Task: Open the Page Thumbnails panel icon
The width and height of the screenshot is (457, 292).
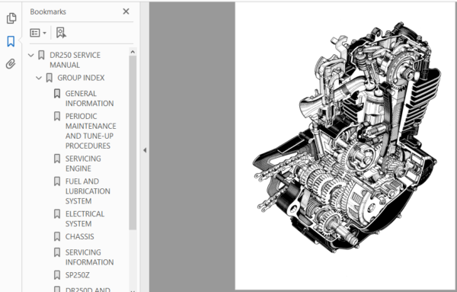Action: (x=11, y=18)
